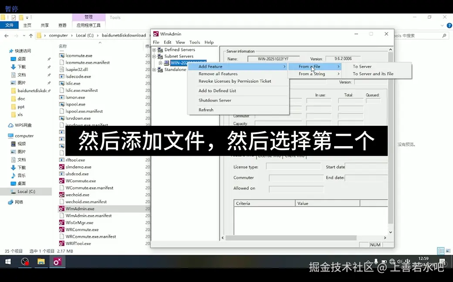This screenshot has width=453, height=282.
Task: Open the WlmAdmin File menu
Action: (156, 42)
